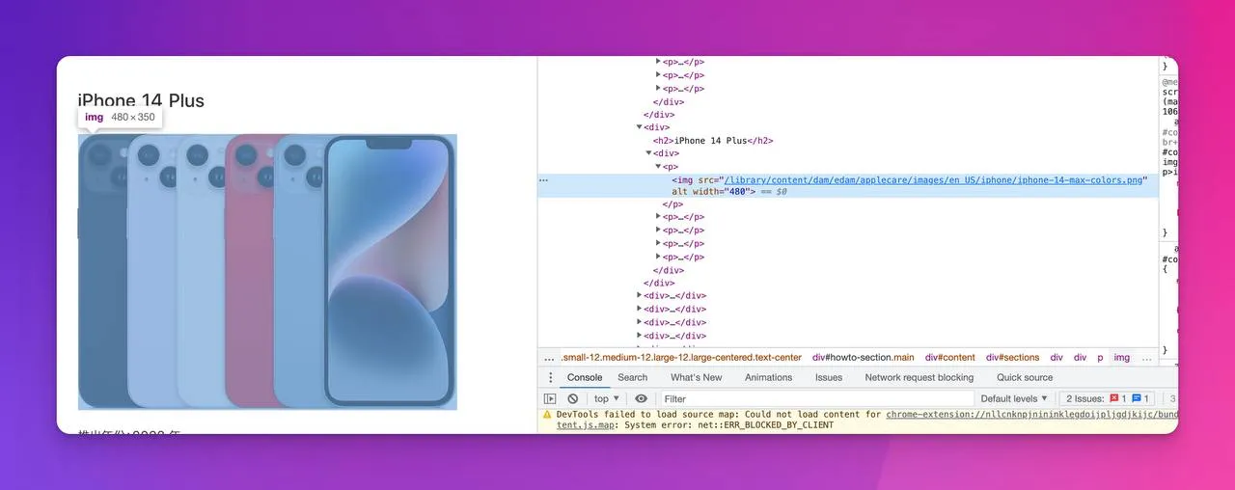The height and width of the screenshot is (490, 1235).
Task: Click the red error issue count icon
Action: tap(1112, 398)
